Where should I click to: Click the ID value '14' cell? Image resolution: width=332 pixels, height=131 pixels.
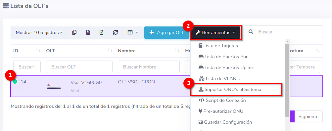coord(24,82)
